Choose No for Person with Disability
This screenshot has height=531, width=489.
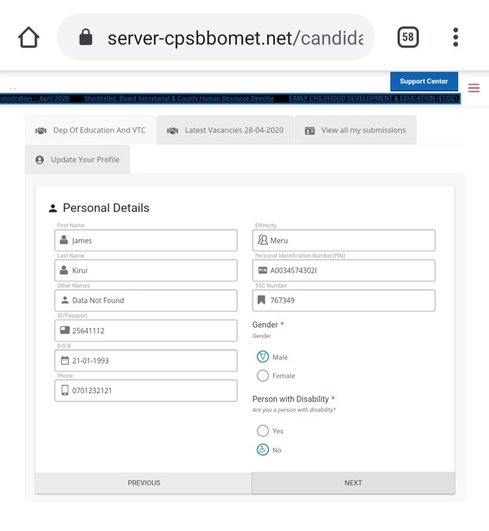[x=263, y=449]
